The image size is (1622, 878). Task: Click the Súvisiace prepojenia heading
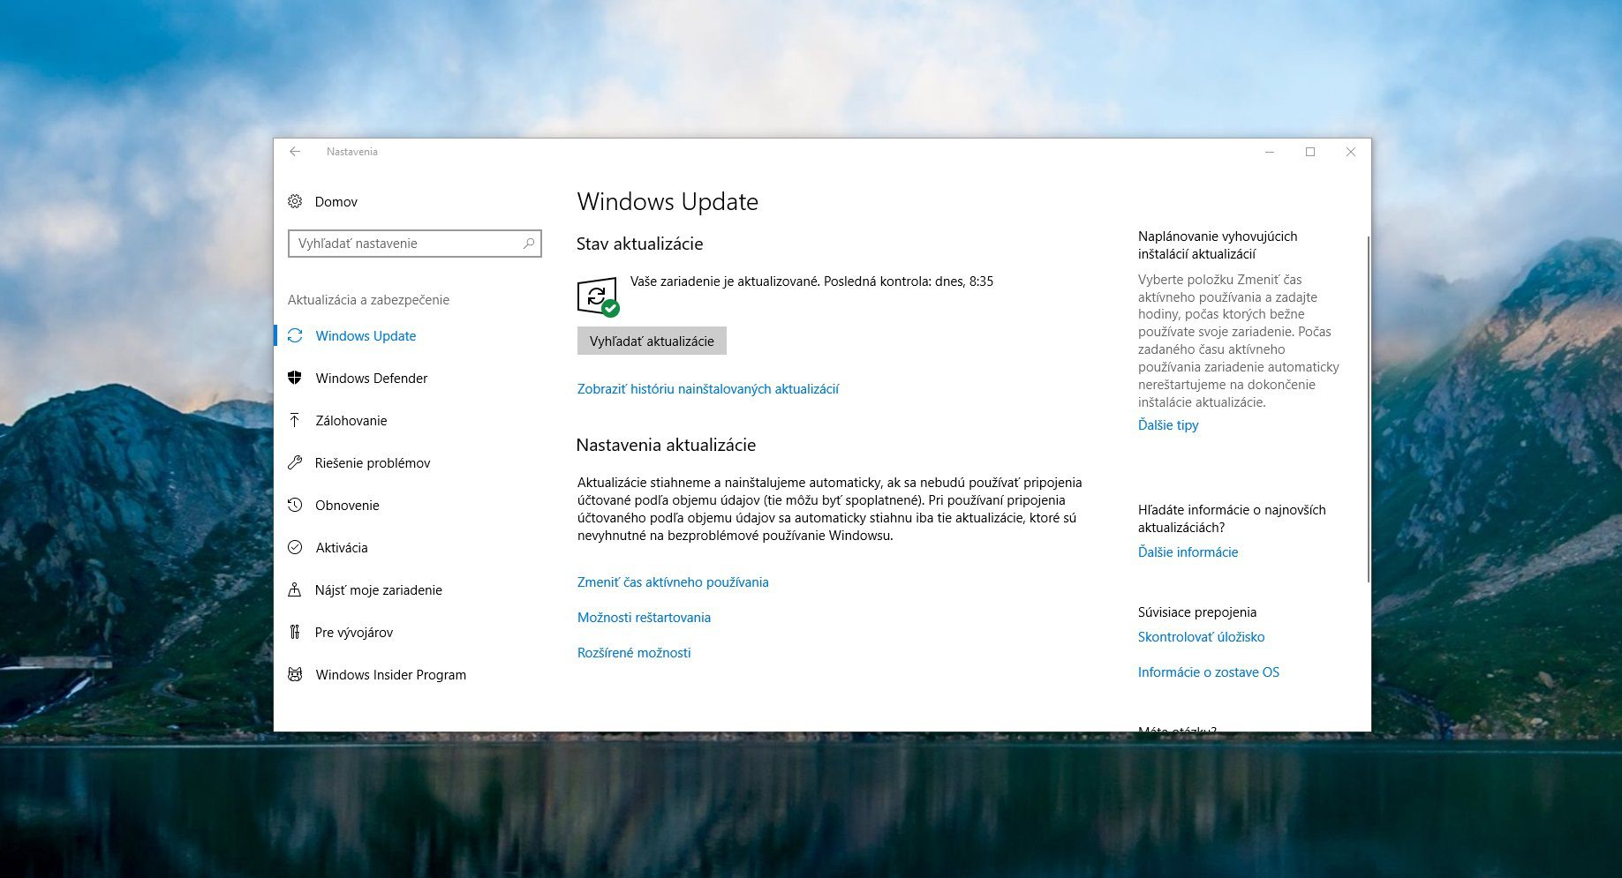[1196, 612]
